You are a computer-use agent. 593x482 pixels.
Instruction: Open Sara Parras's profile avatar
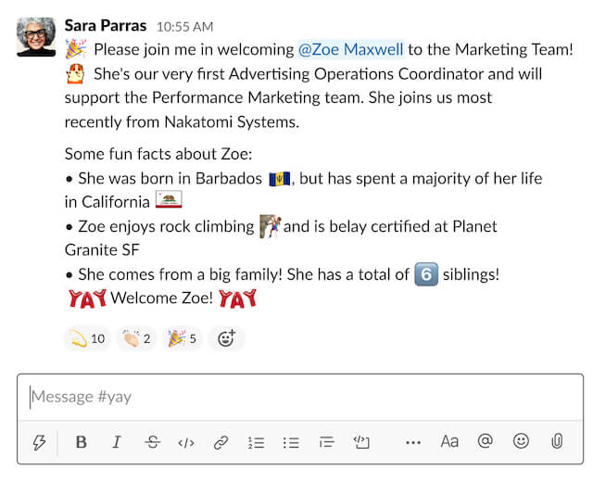pyautogui.click(x=36, y=36)
